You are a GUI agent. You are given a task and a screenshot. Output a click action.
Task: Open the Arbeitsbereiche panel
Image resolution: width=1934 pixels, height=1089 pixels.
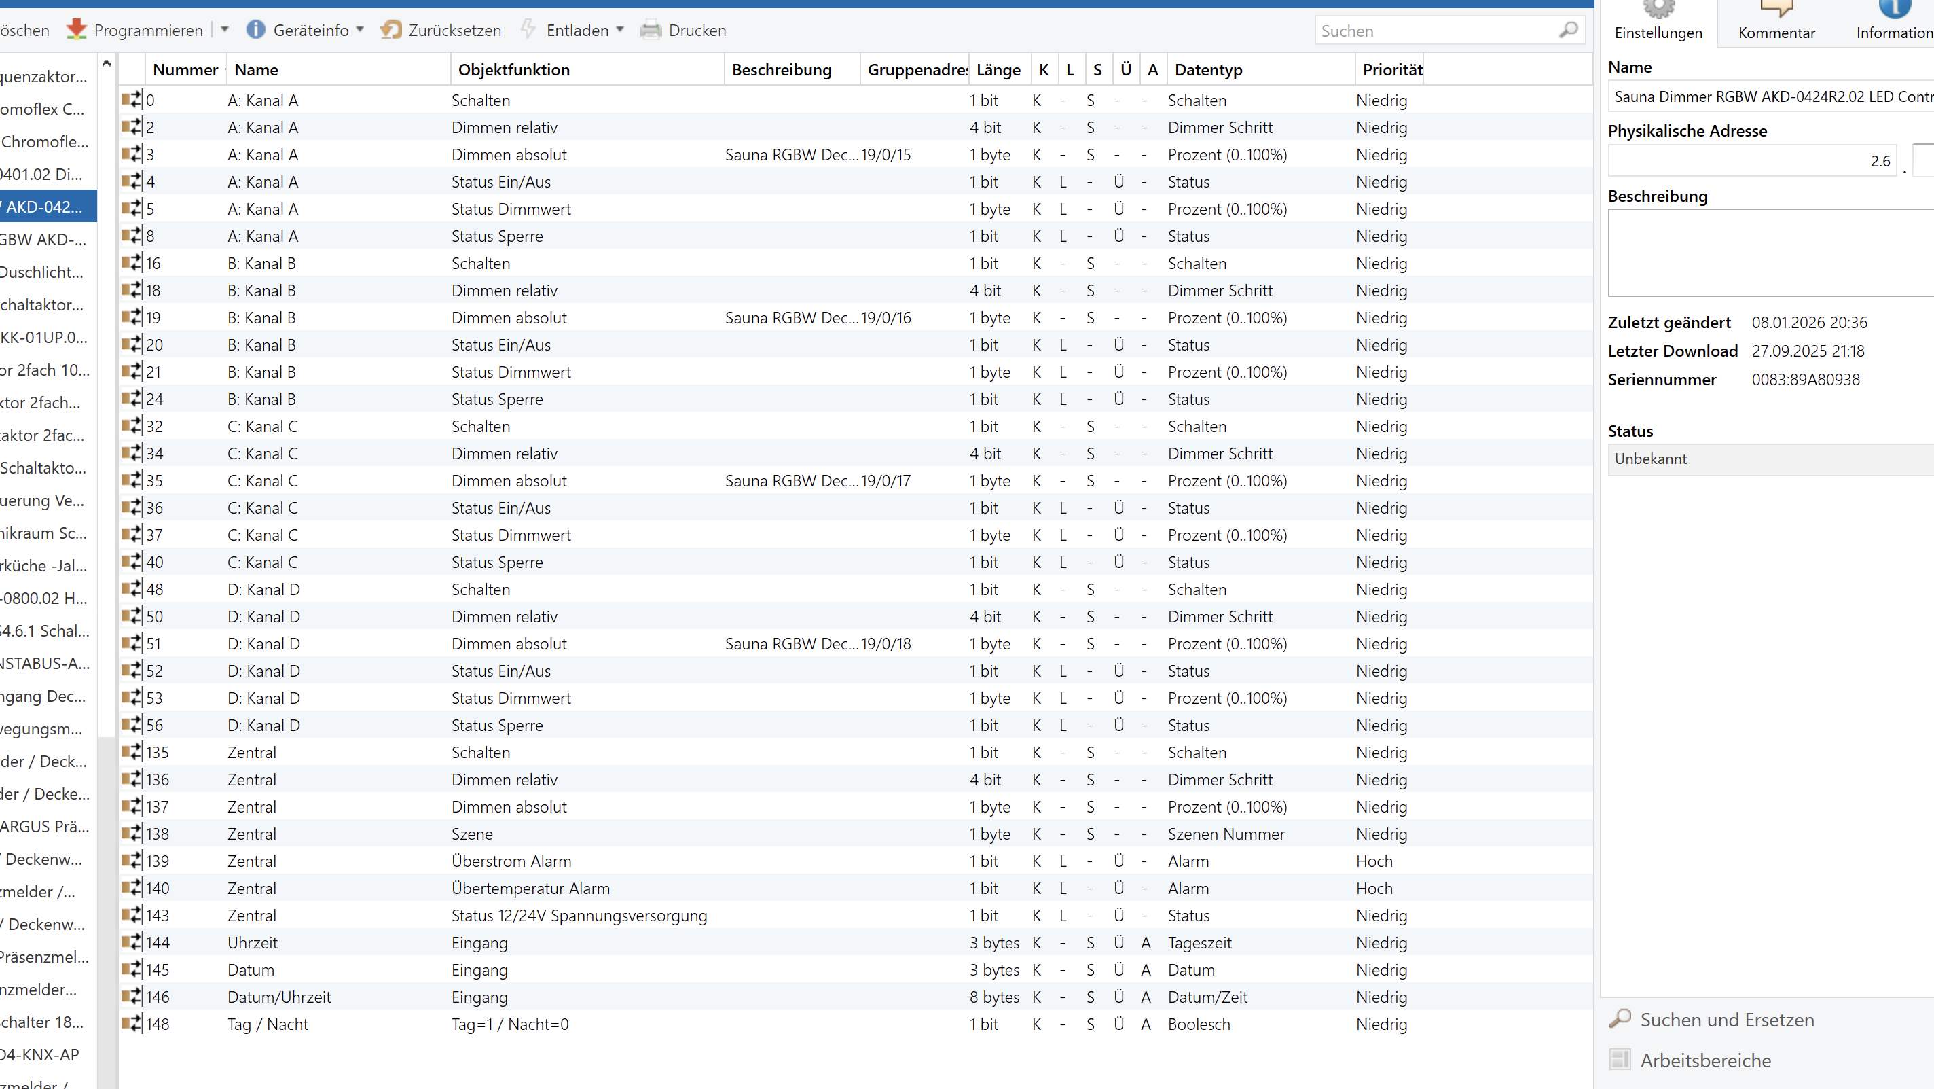pos(1705,1060)
